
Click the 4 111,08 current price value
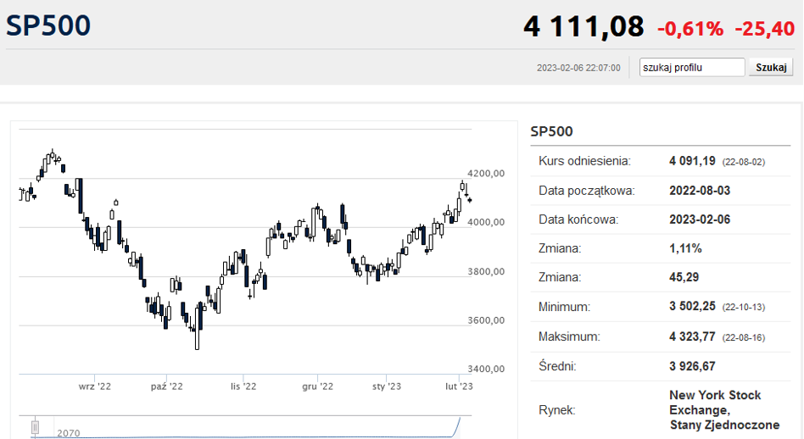pos(583,26)
